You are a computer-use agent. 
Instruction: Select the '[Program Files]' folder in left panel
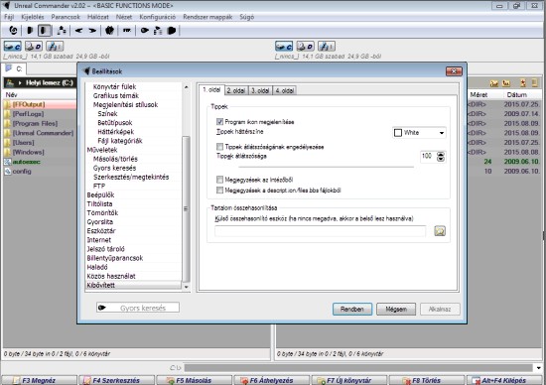(35, 124)
